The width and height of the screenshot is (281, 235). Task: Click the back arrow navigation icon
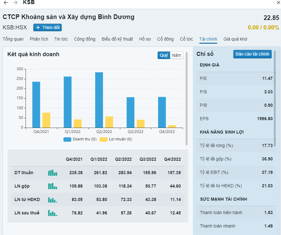6,2
